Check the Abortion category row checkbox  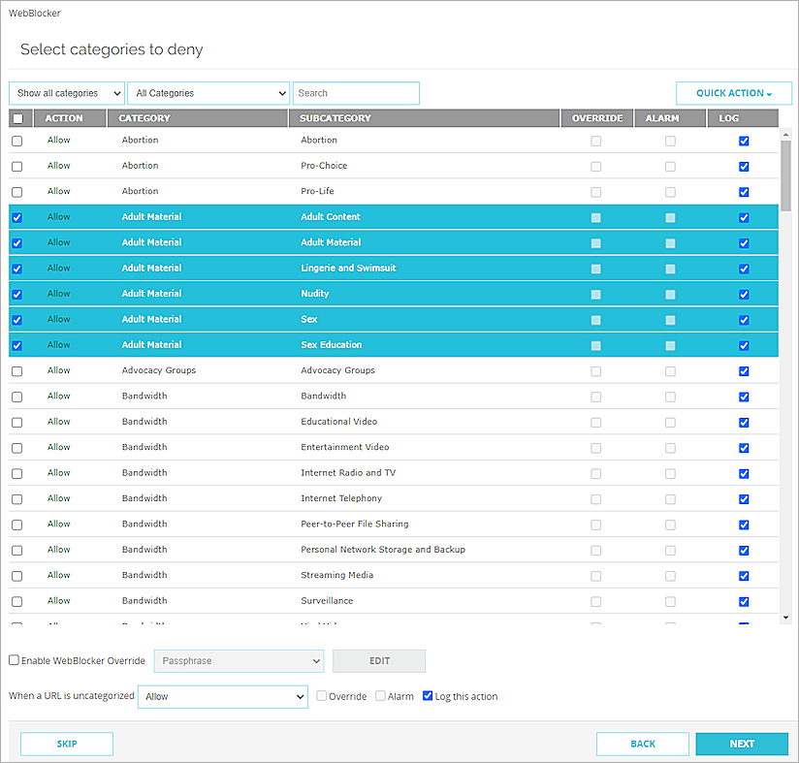[x=16, y=140]
